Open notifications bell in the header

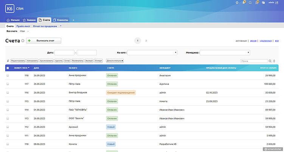[x=244, y=3]
